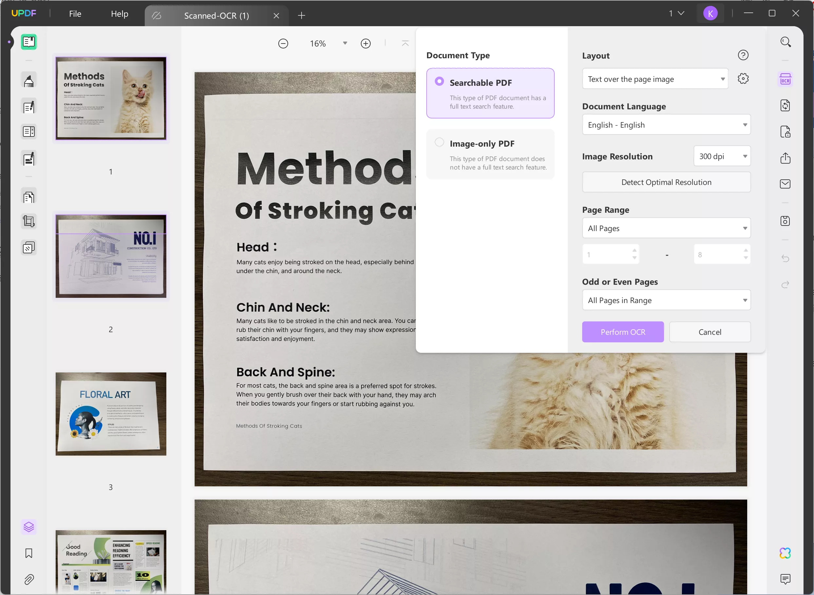Go to first page arrow icon
814x595 pixels.
(405, 44)
